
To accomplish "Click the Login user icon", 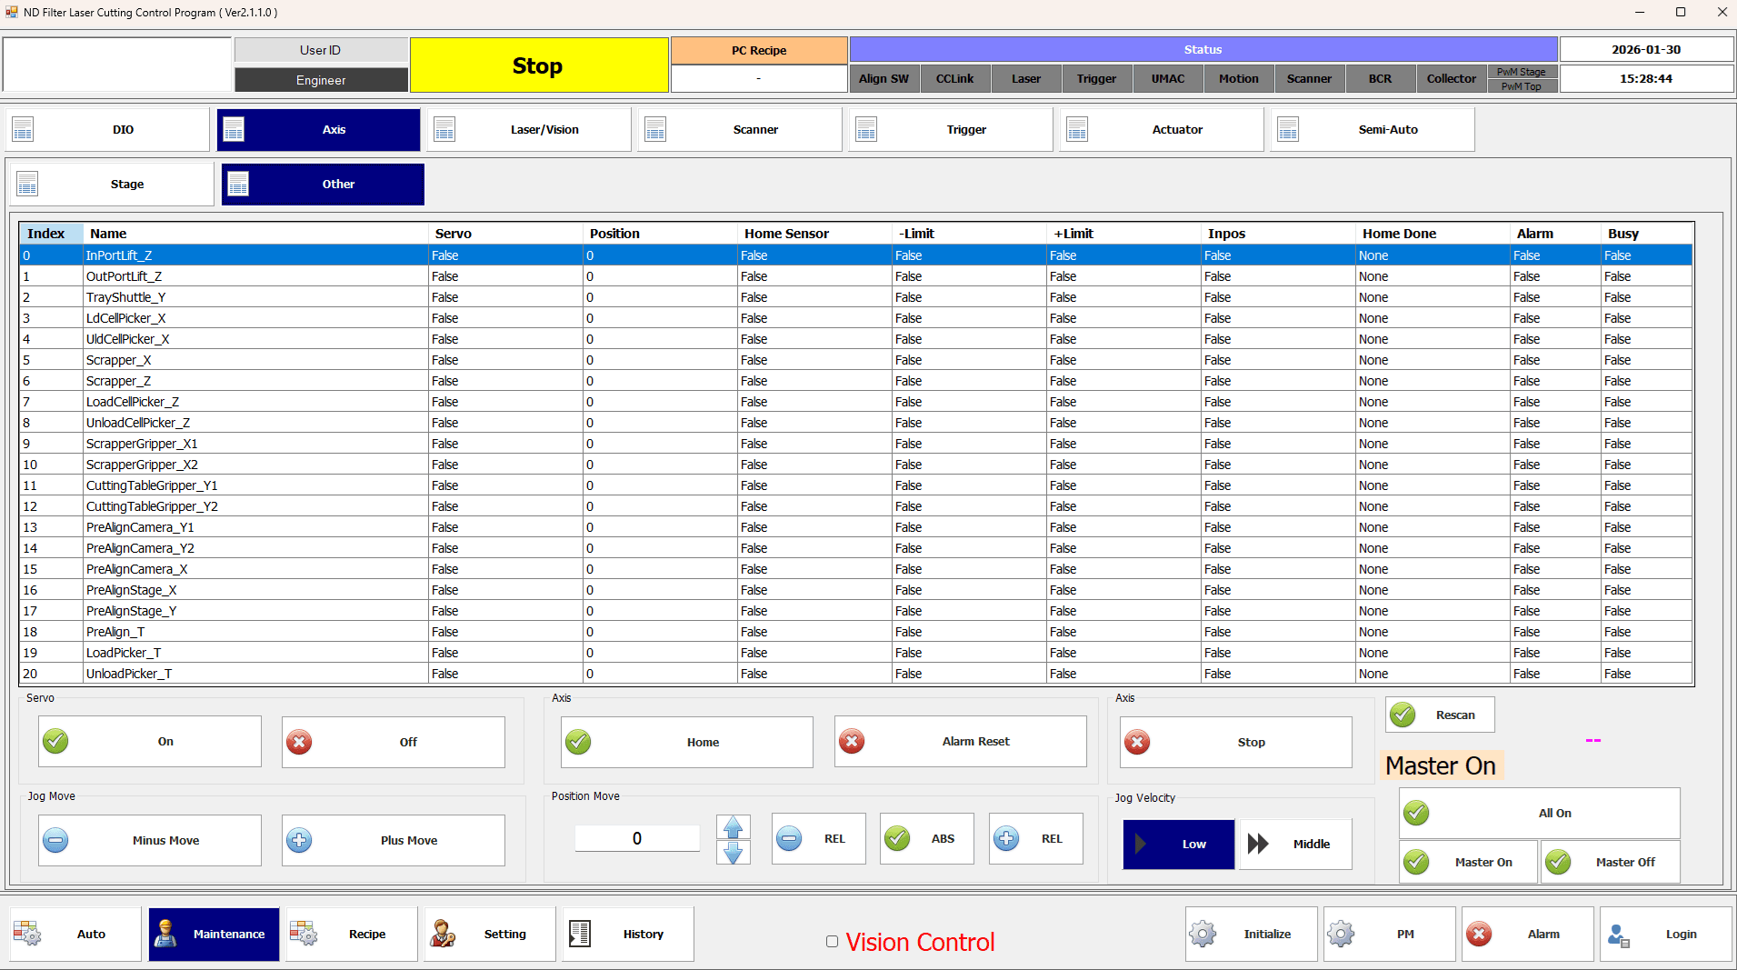I will pos(1618,934).
